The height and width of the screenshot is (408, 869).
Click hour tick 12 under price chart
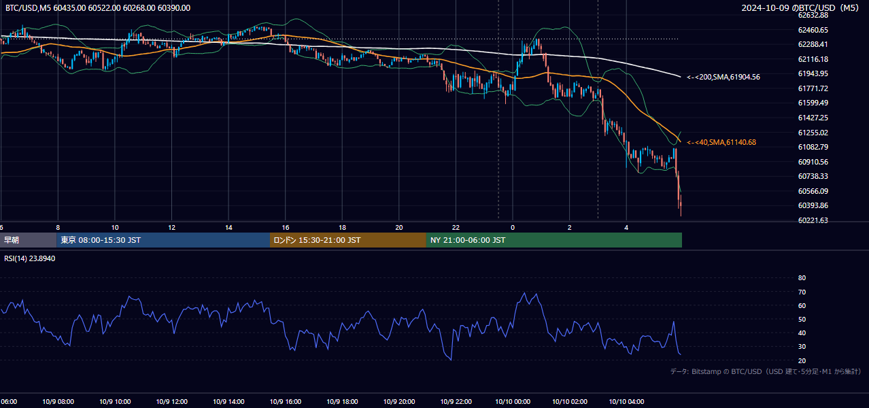(171, 227)
